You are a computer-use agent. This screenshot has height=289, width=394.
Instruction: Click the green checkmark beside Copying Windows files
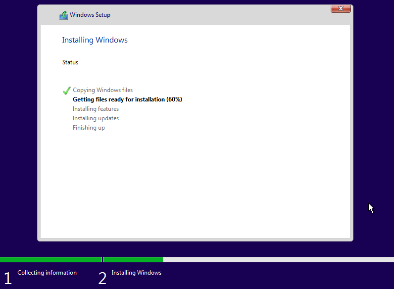coord(67,91)
